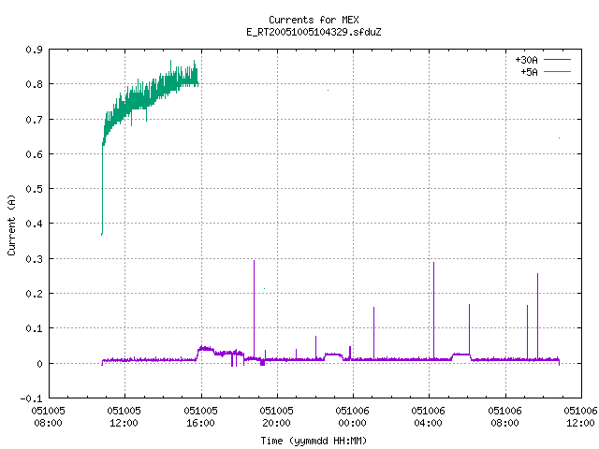Click the 0.3 y-axis tick label
This screenshot has height=449, width=599.
pyautogui.click(x=34, y=259)
